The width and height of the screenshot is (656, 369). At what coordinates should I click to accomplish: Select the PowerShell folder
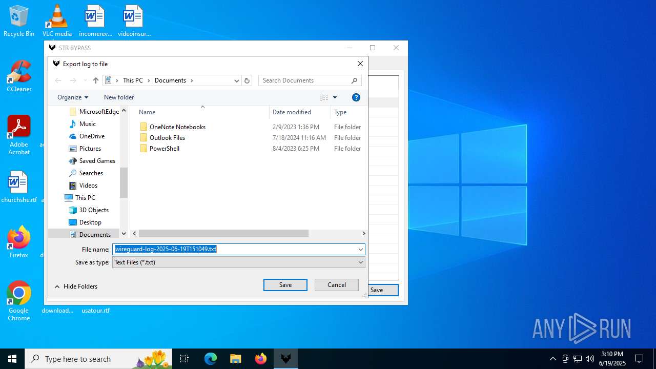click(159, 149)
